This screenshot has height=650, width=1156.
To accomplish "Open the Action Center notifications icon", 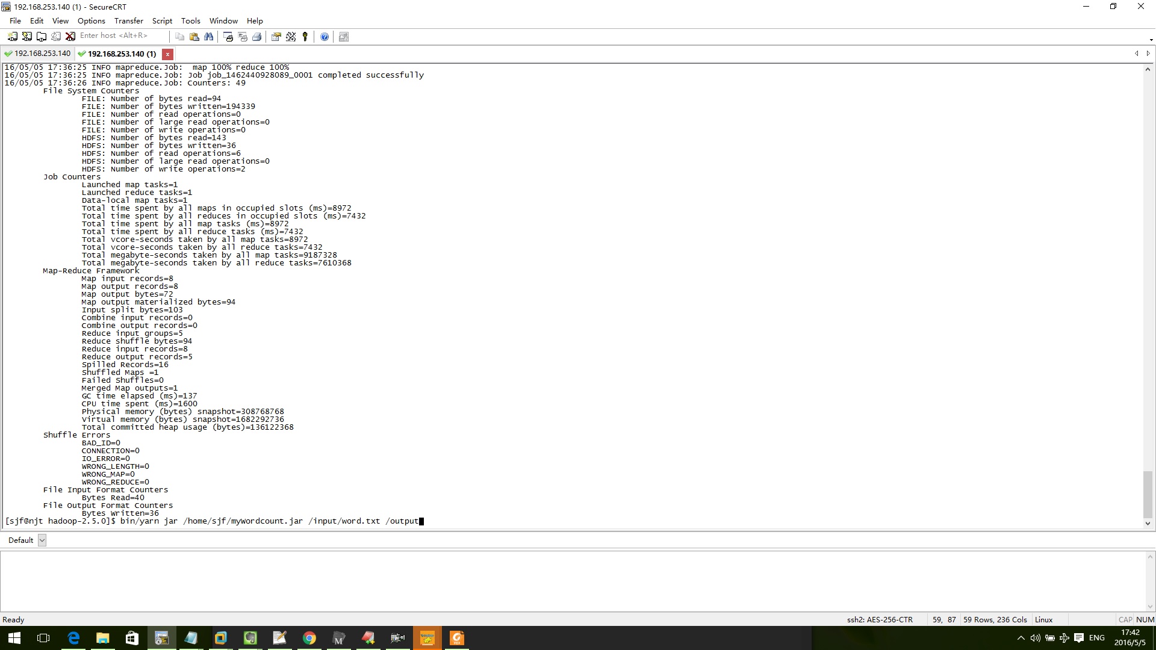I will [1079, 638].
